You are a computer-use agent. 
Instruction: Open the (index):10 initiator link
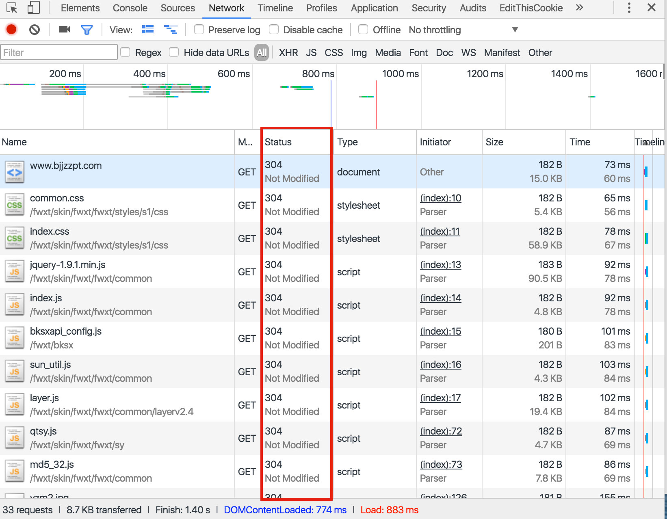click(x=440, y=198)
